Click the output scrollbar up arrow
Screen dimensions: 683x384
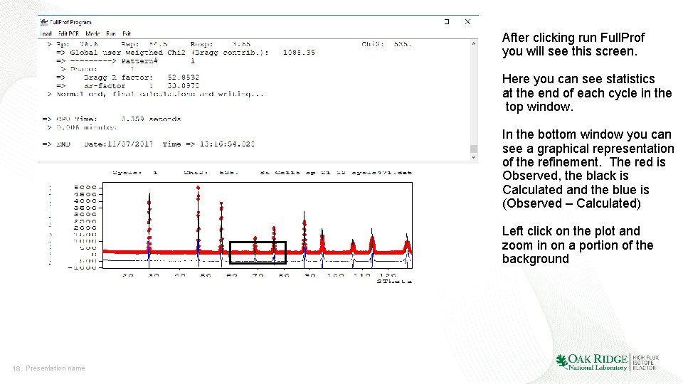click(x=474, y=43)
